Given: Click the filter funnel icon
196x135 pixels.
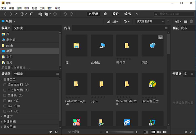Looking at the screenshot, I should coord(125,21).
